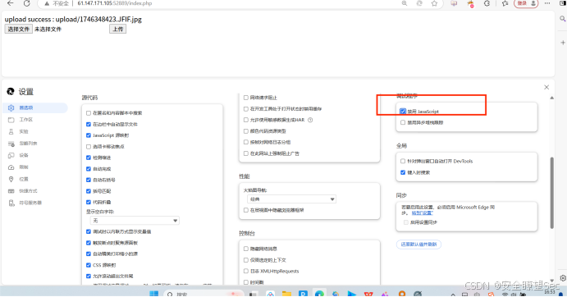Open the browser three-dot menu
This screenshot has height=297, width=567.
click(547, 3)
